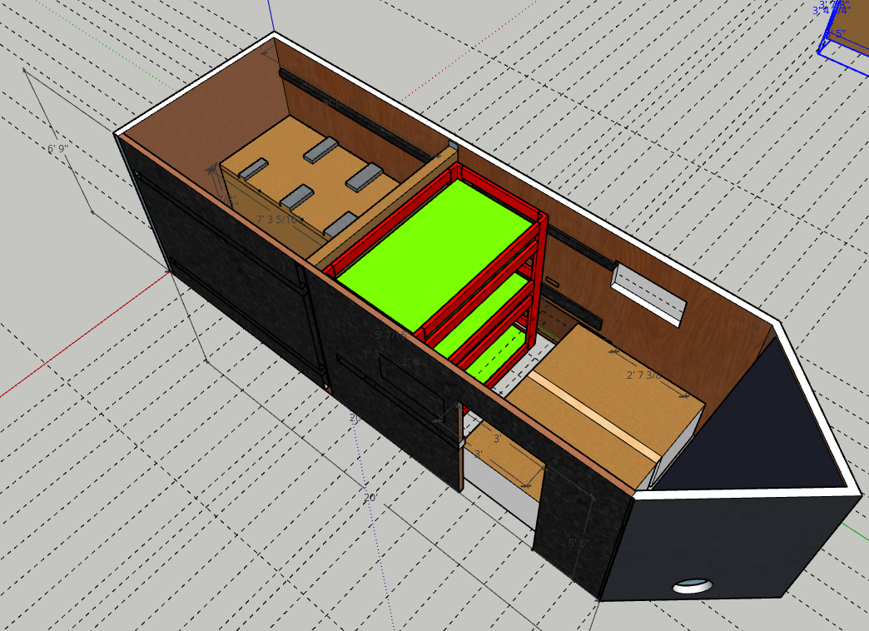
Task: Select the white box mounted on the inner wall
Action: 649,293
